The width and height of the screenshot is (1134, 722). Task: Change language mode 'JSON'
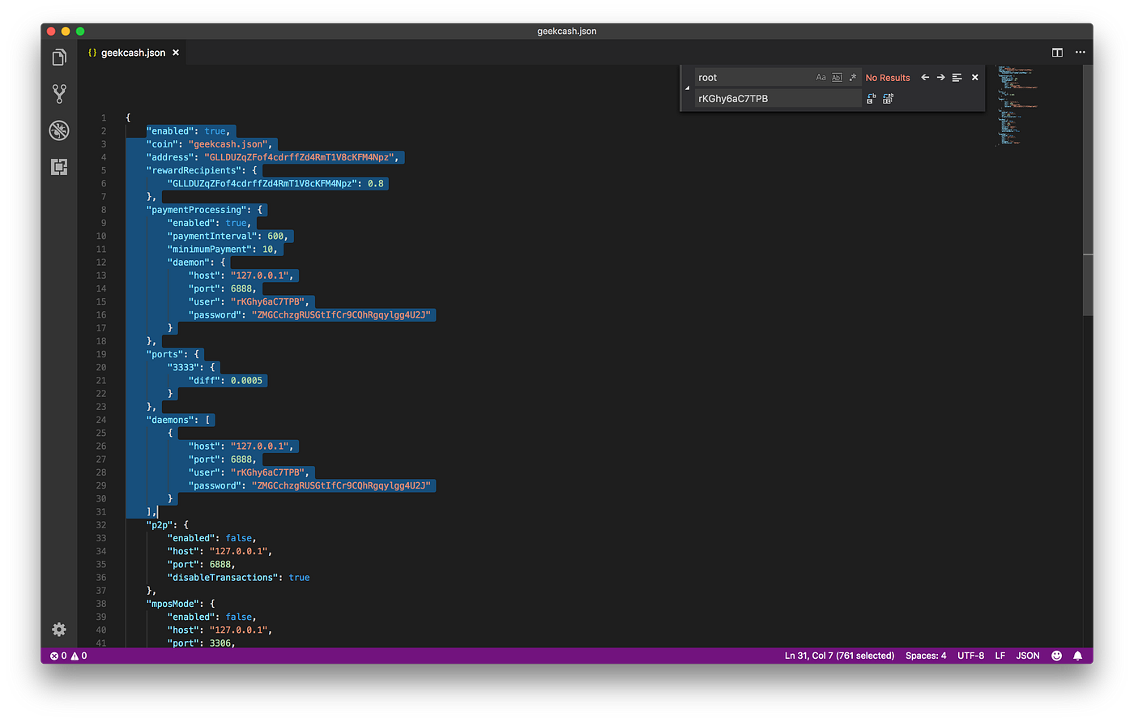pos(1028,656)
